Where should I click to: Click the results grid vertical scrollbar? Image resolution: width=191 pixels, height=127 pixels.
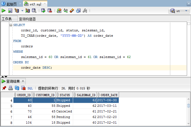point(188,112)
